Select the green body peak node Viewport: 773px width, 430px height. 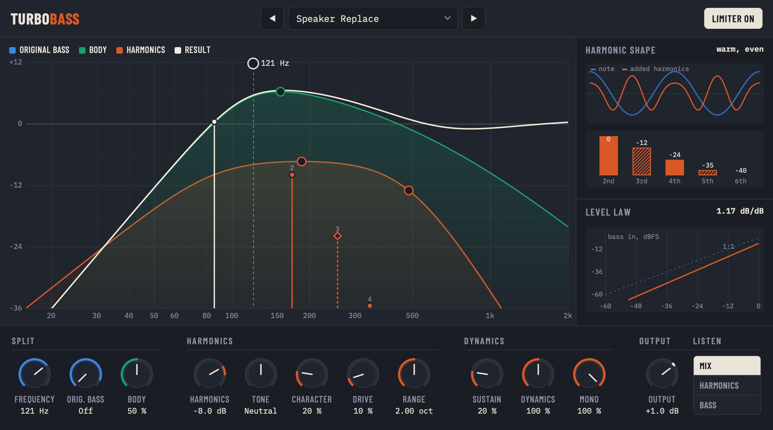tap(280, 92)
